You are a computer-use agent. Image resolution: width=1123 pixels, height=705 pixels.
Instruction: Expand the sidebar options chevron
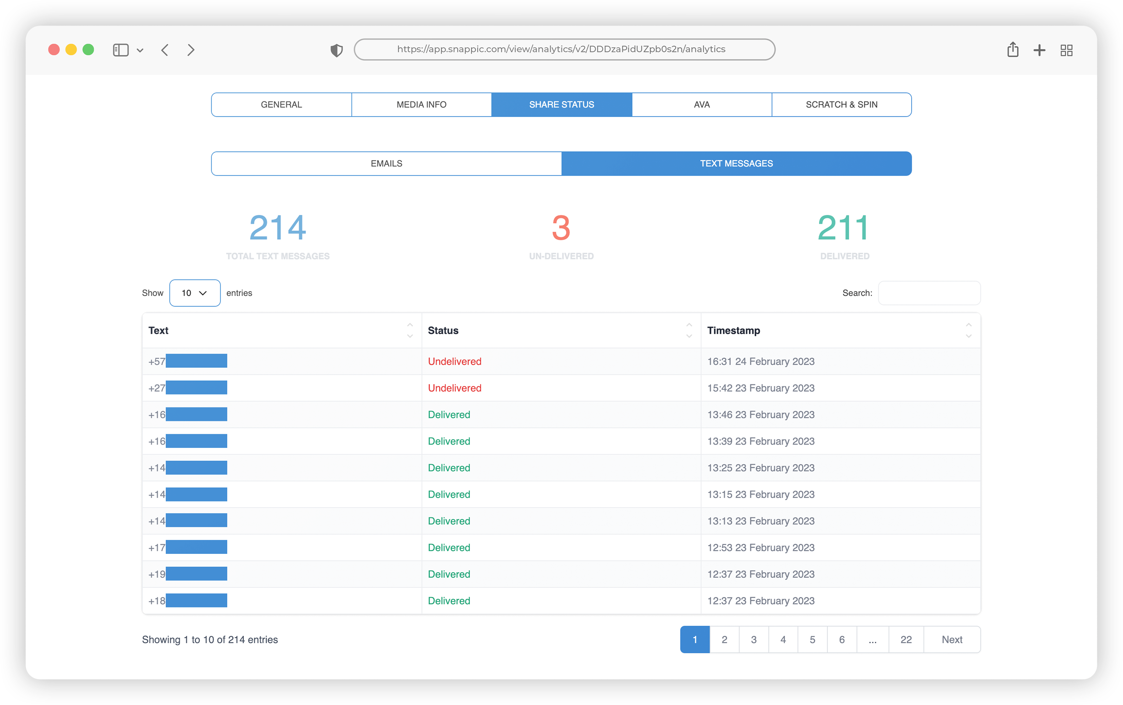point(140,50)
